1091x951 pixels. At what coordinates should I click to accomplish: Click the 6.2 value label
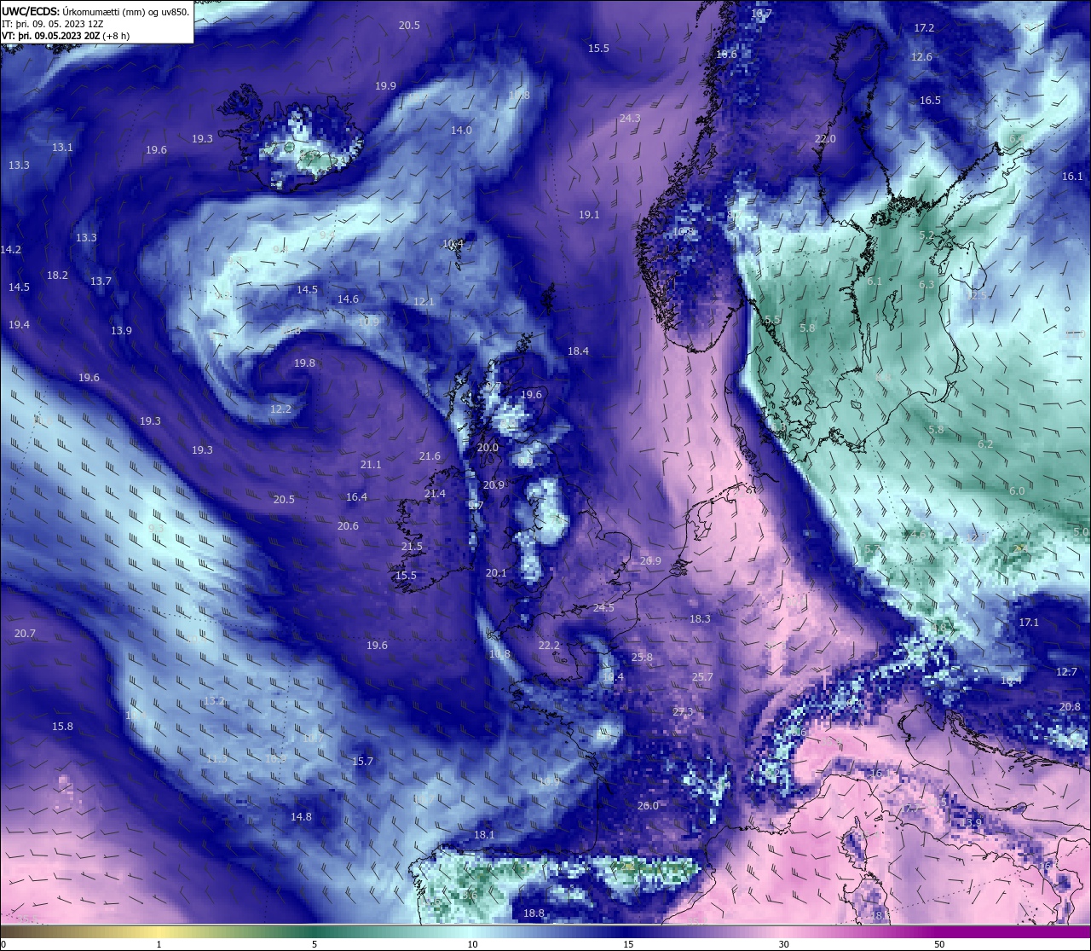tap(985, 444)
